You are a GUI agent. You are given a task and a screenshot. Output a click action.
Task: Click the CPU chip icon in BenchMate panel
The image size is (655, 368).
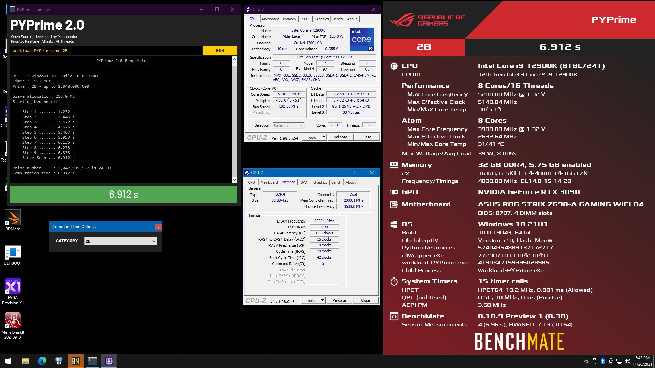(x=394, y=66)
